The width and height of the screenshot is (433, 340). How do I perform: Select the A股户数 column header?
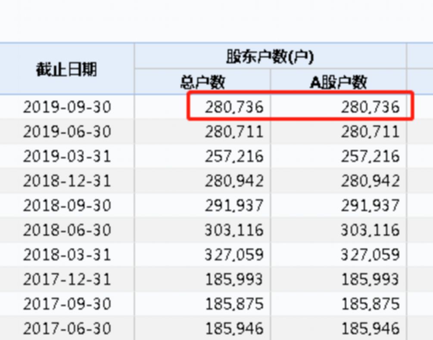tap(339, 82)
